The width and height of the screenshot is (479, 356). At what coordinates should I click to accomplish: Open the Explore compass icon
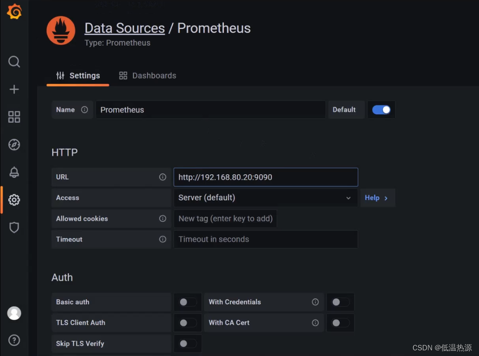[14, 144]
